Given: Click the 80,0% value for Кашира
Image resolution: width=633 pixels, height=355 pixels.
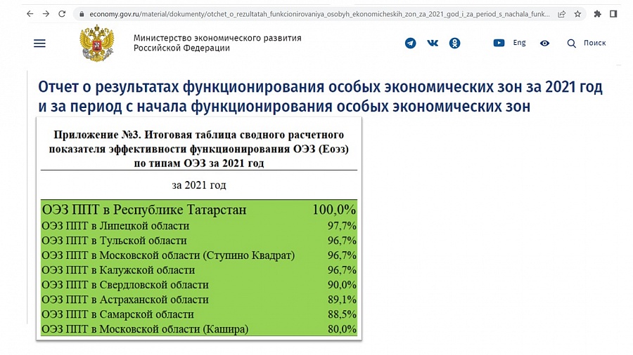Looking at the screenshot, I should click(x=342, y=329).
